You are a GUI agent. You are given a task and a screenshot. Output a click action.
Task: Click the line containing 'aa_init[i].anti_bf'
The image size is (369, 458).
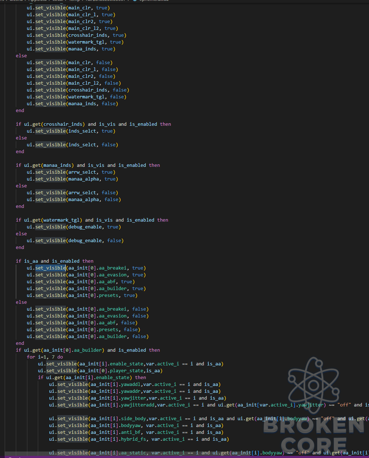tap(136, 432)
